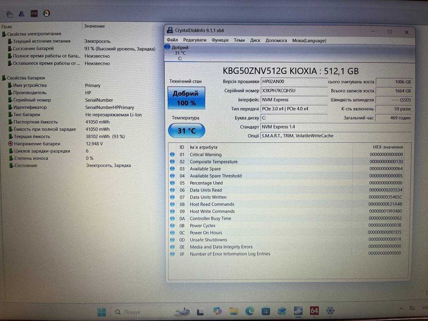Click the user silhouette icon in AIDA64 toolbar
This screenshot has width=428, height=321.
pos(22,14)
